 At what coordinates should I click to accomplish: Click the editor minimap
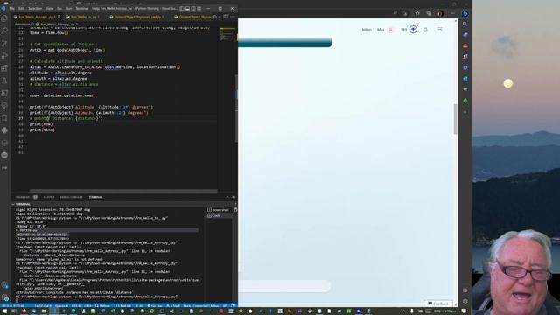pos(227,35)
